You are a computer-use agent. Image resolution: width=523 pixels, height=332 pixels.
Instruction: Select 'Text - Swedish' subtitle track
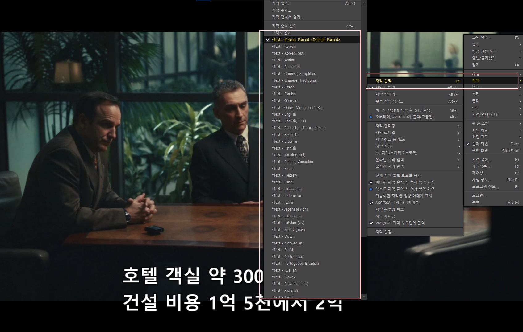pyautogui.click(x=312, y=290)
